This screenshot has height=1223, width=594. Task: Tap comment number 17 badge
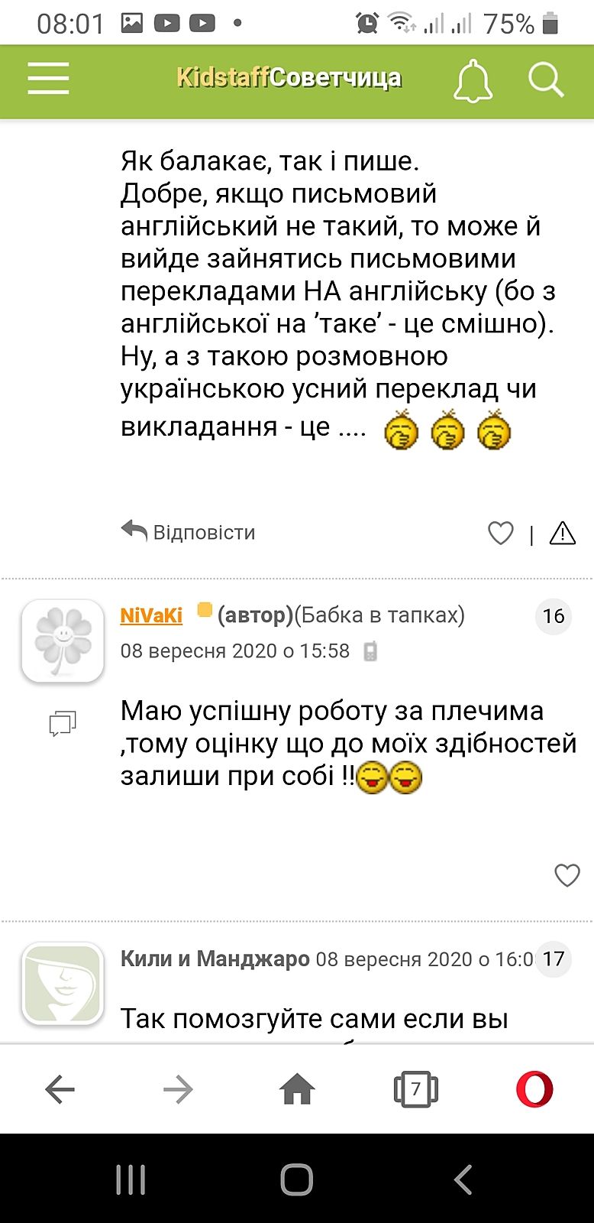coord(554,959)
